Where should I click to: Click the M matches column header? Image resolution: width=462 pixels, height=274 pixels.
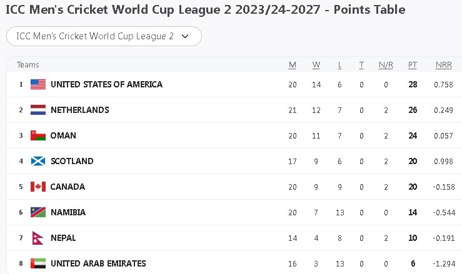(x=292, y=65)
